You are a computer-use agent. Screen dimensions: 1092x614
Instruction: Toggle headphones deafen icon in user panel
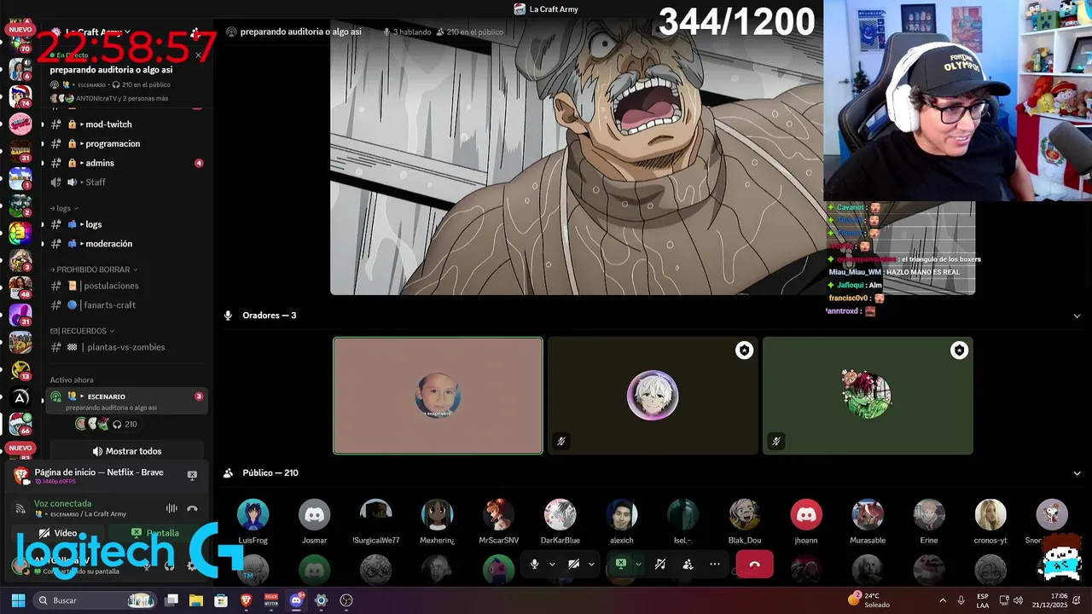click(x=169, y=565)
